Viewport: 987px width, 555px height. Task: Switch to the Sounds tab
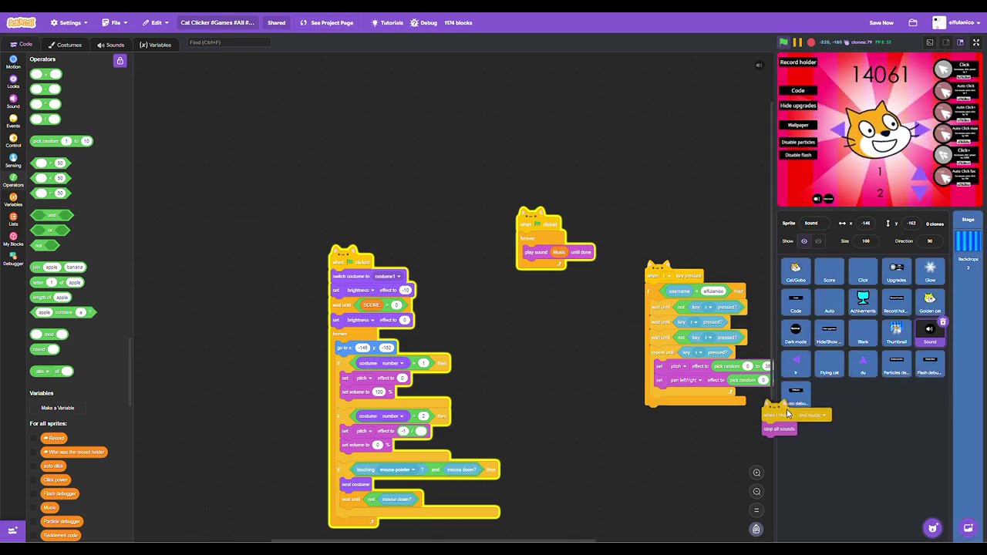(111, 45)
